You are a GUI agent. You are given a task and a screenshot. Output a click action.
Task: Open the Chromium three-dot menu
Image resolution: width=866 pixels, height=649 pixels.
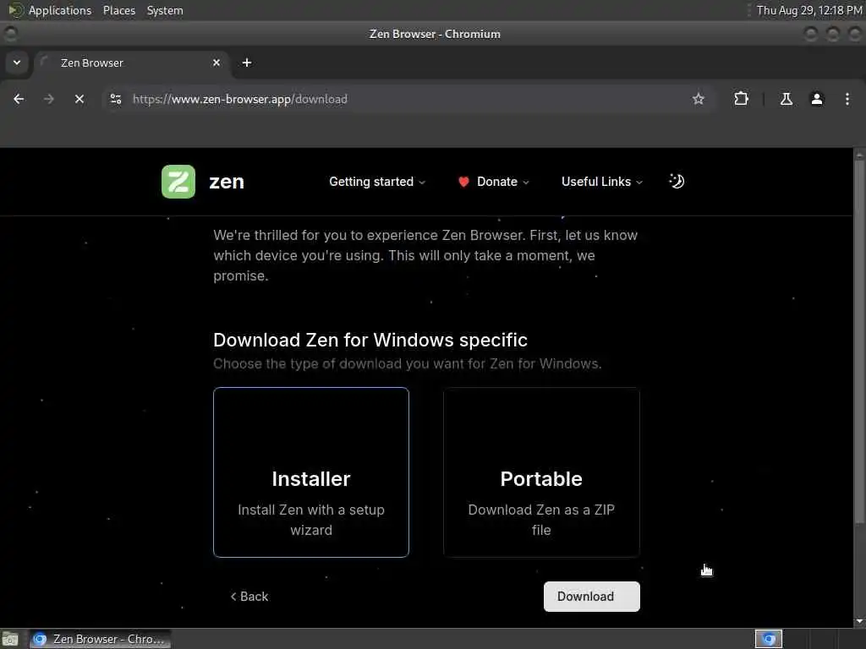(847, 99)
